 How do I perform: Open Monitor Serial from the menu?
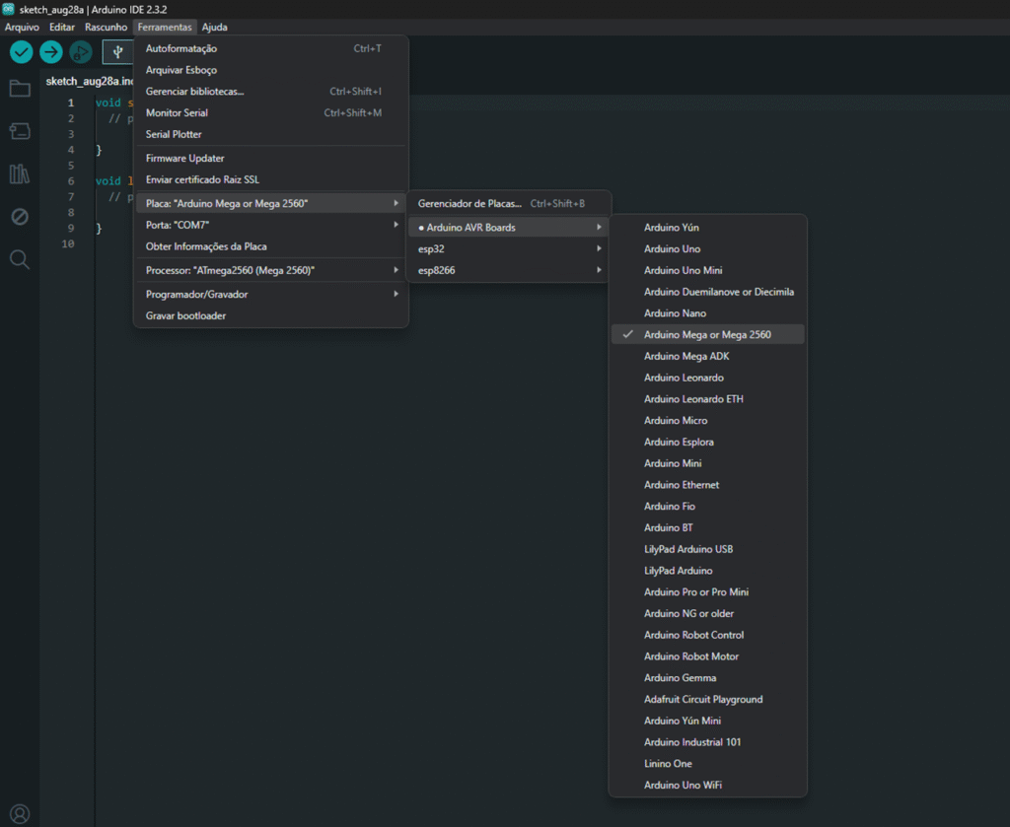tap(270, 112)
